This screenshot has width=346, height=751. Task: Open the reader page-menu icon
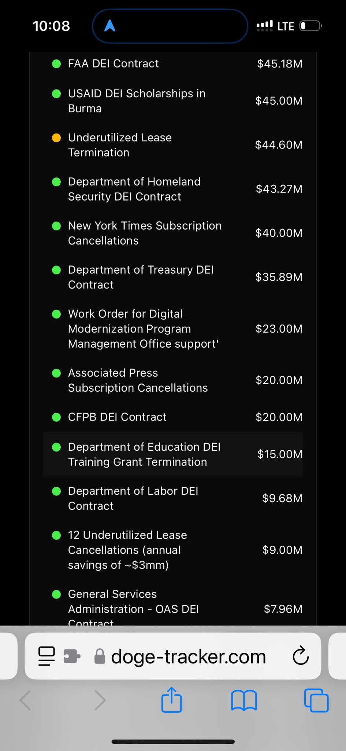pos(46,656)
